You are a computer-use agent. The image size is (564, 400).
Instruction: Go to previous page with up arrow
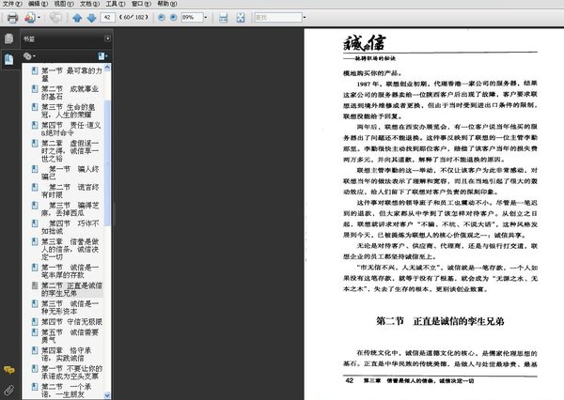(x=77, y=18)
